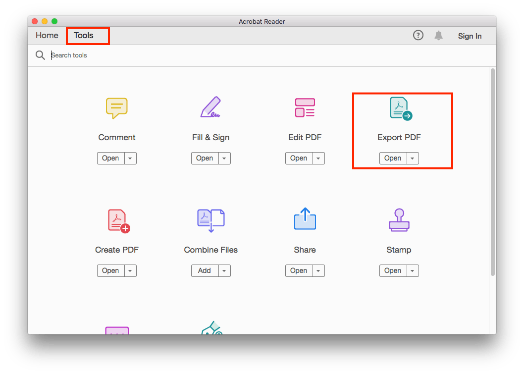
Task: Click the Comment label text
Action: click(116, 137)
